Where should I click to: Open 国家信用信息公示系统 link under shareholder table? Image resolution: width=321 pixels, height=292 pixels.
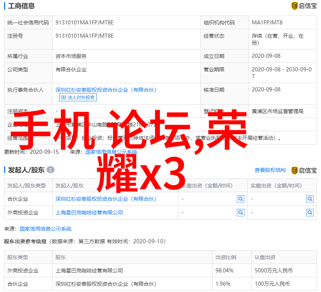pos(46,229)
